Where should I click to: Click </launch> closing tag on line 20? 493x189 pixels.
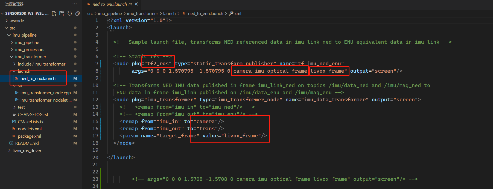pyautogui.click(x=121, y=158)
